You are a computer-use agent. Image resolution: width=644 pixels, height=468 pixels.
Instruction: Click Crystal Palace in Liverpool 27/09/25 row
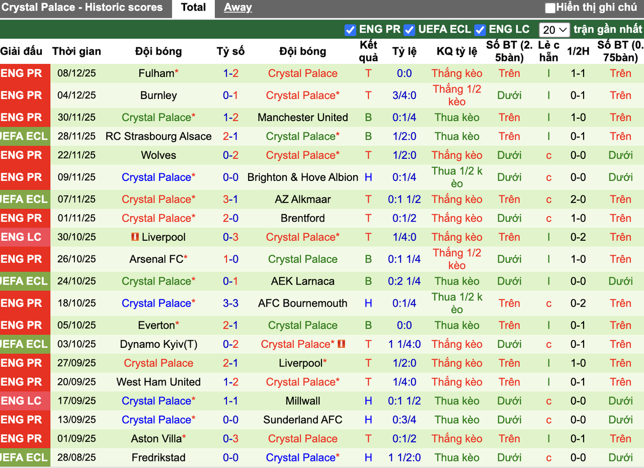[x=158, y=363]
